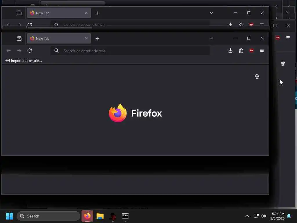Reload the page in front Firefox window

[x=30, y=51]
